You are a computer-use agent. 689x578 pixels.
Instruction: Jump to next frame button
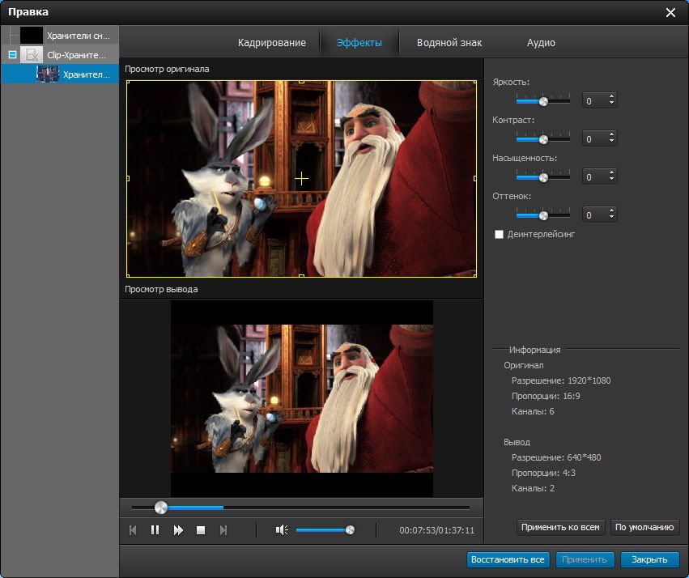point(223,530)
